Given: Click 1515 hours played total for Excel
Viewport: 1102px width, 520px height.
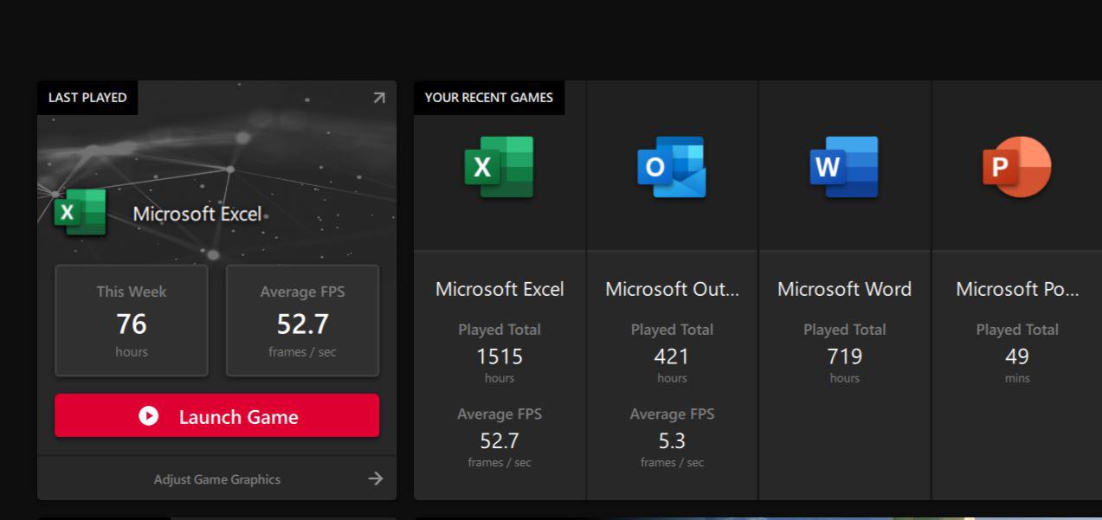Looking at the screenshot, I should click(499, 356).
